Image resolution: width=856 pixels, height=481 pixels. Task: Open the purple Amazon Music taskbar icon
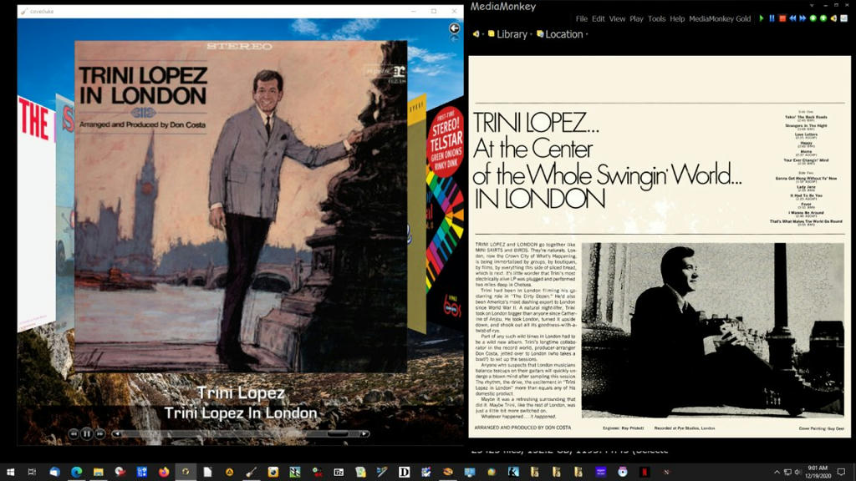[x=600, y=472]
